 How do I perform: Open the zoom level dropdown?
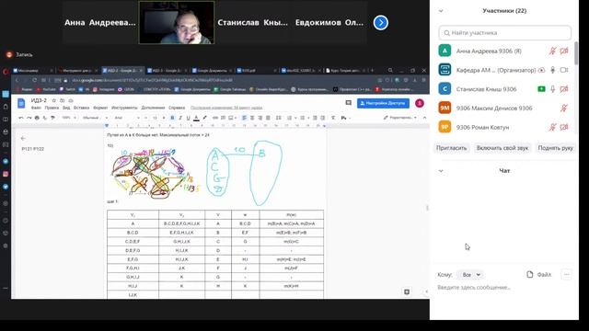coord(69,118)
